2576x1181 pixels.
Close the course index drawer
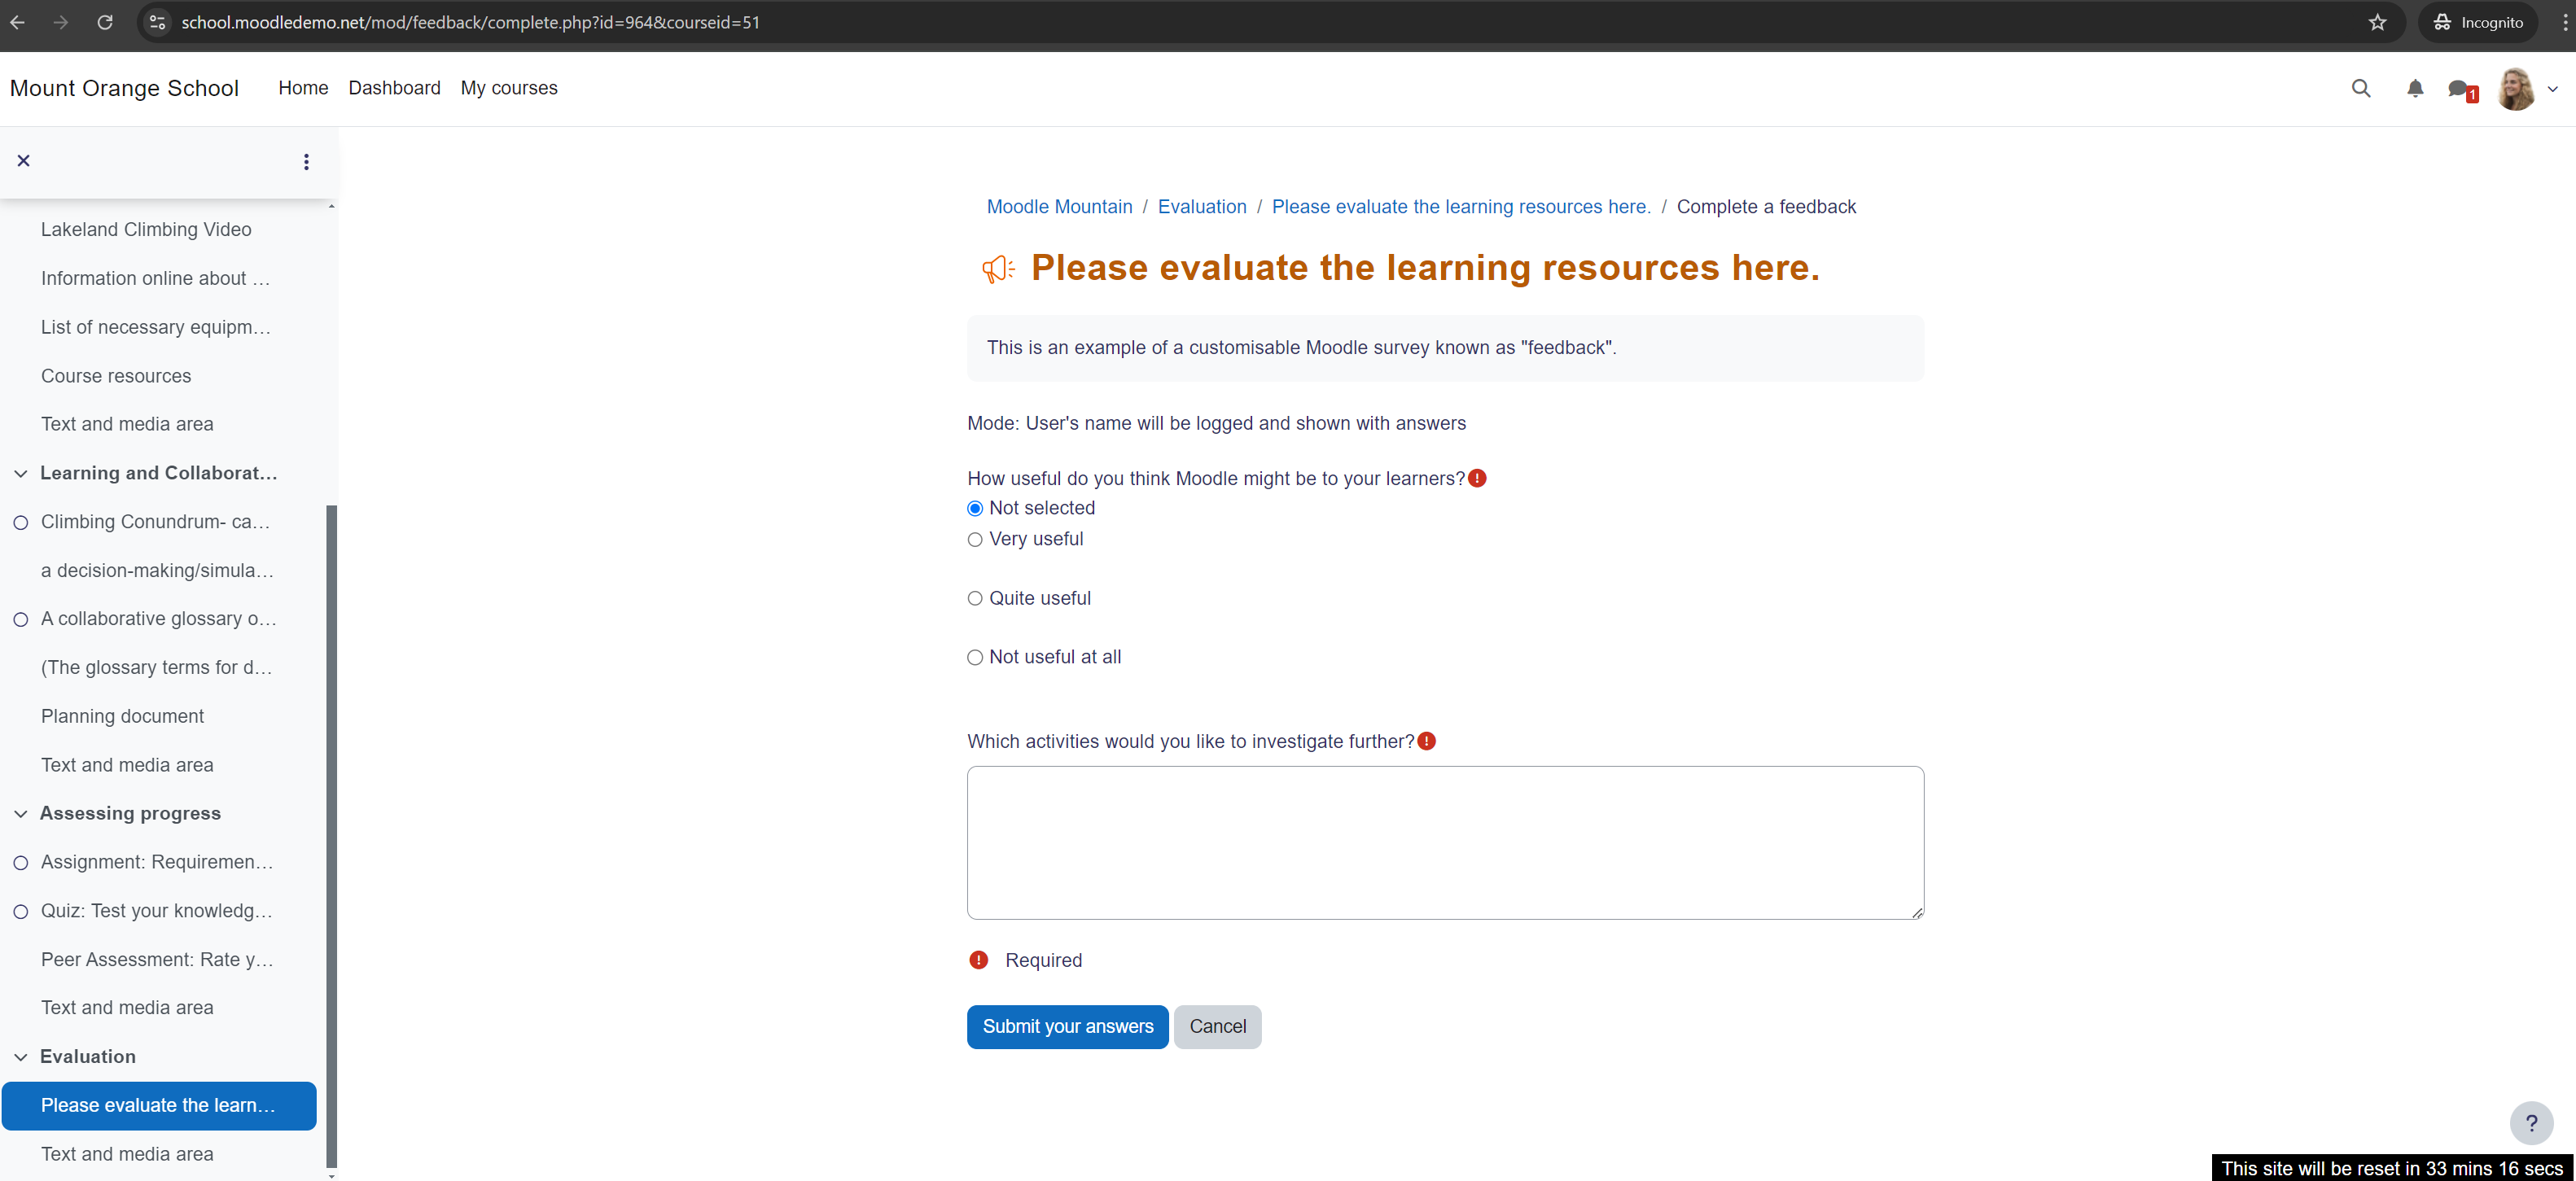(24, 161)
